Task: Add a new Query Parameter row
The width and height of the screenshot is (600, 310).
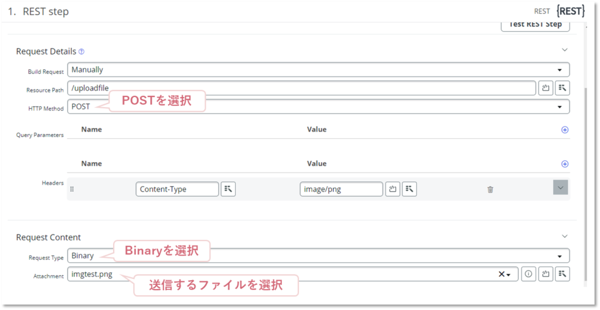Action: [x=564, y=130]
